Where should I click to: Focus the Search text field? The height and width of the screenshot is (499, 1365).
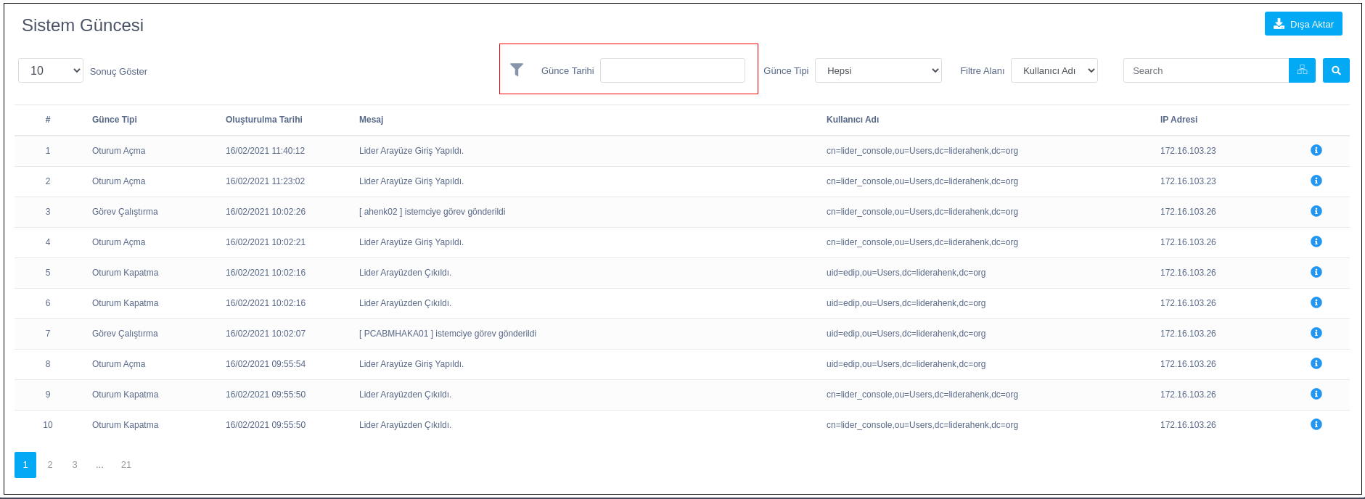pos(1205,70)
